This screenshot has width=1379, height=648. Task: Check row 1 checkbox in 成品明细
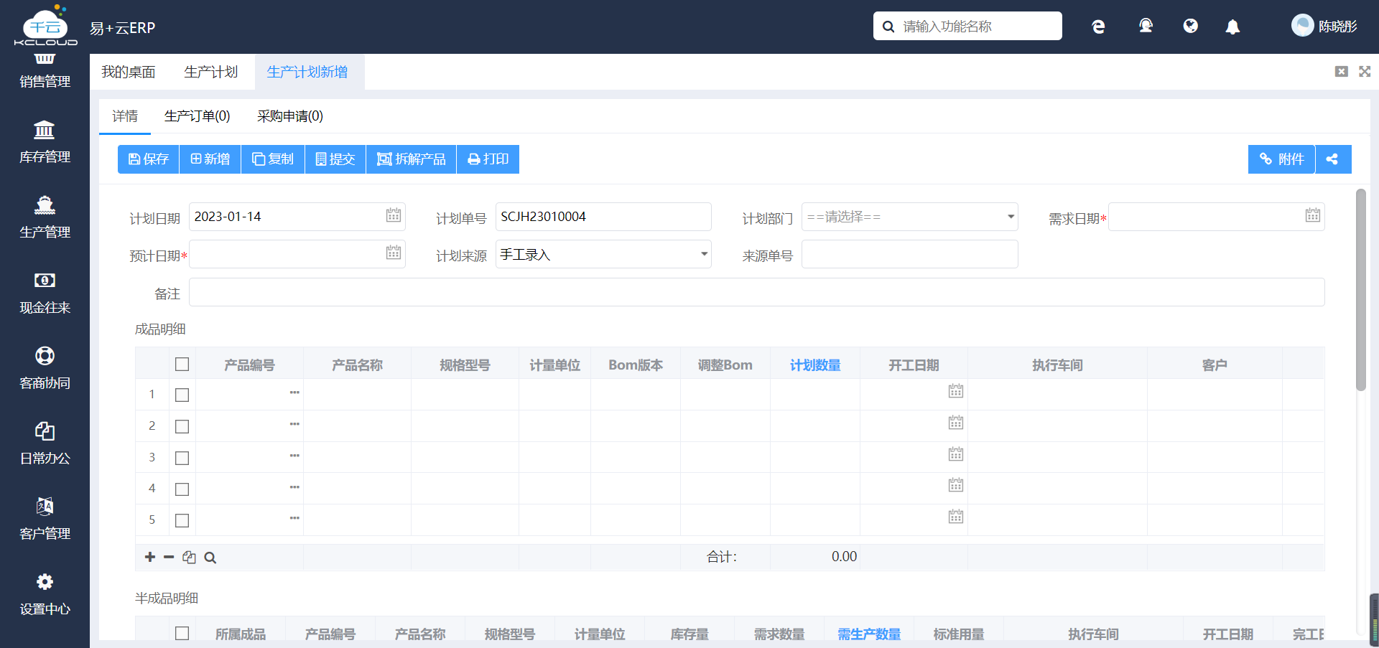point(182,395)
